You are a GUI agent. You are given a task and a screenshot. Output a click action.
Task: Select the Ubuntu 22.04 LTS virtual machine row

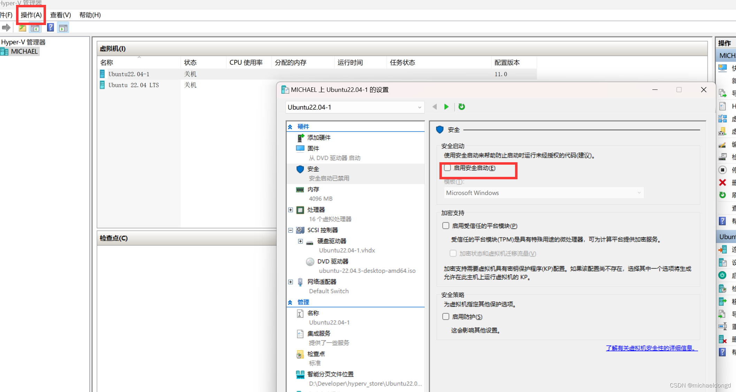click(133, 85)
